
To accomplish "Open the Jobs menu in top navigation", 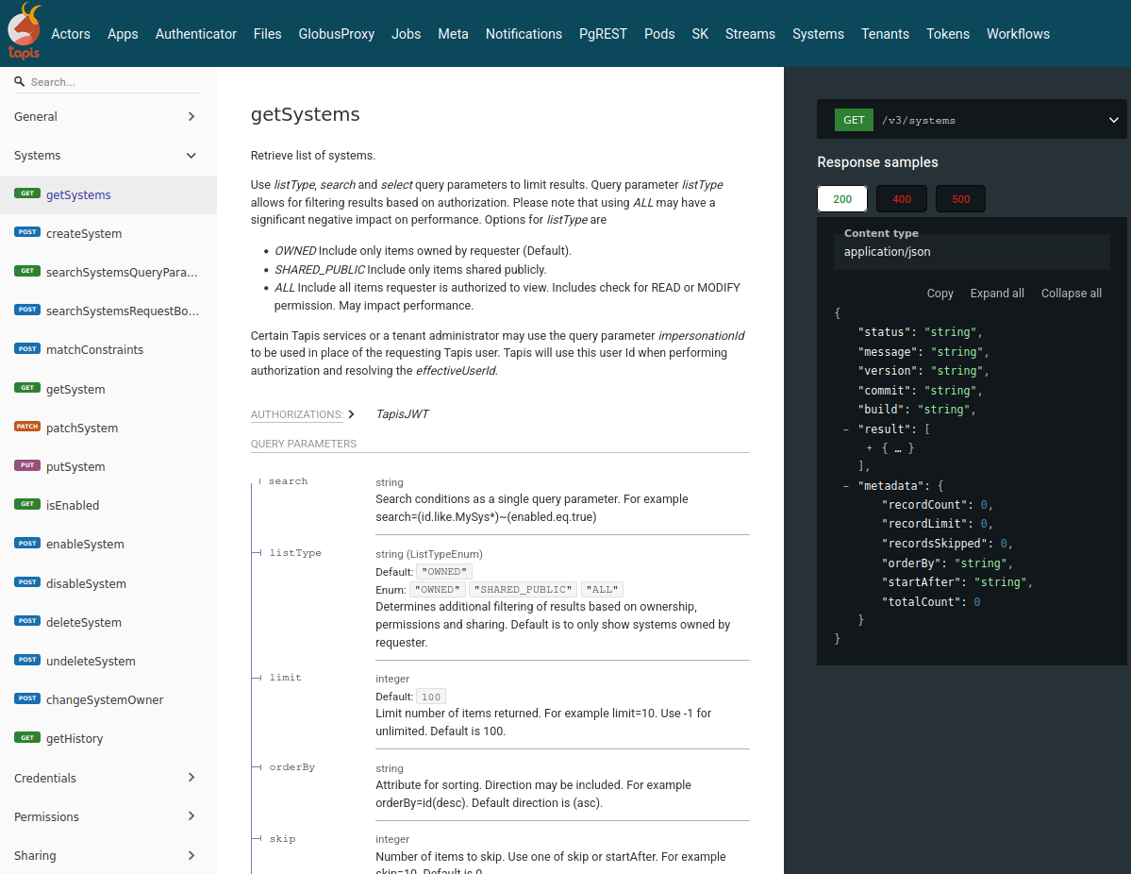I will pos(406,34).
